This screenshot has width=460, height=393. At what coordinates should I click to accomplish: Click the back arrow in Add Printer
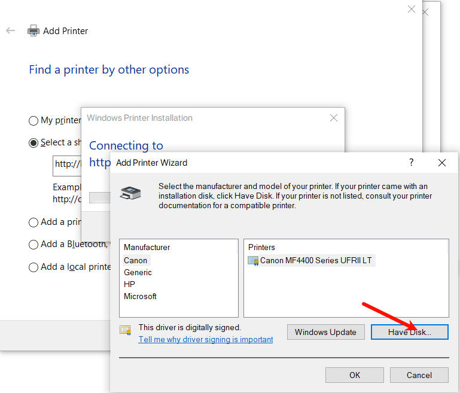[10, 31]
